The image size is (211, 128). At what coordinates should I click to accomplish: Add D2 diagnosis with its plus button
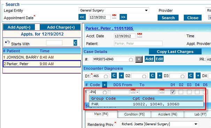(160, 76)
